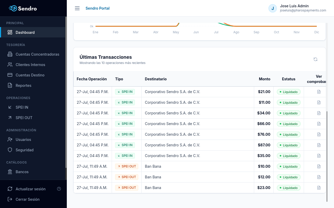This screenshot has width=334, height=208.
Task: Open Seguridad settings page
Action: (33, 150)
